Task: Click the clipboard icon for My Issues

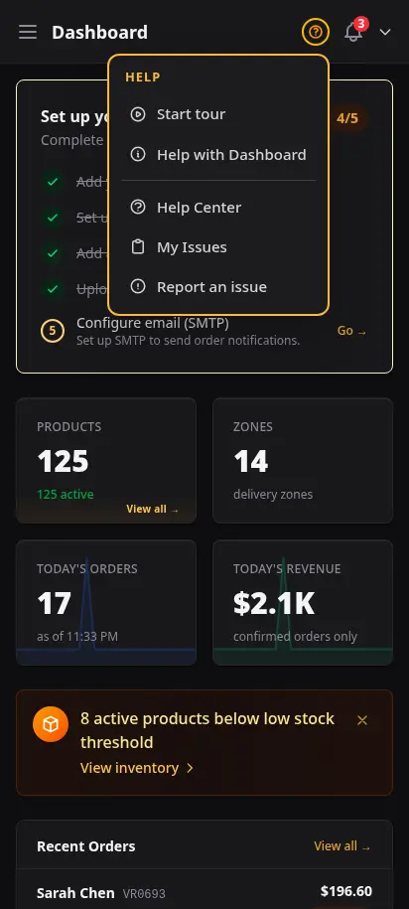Action: [x=138, y=247]
